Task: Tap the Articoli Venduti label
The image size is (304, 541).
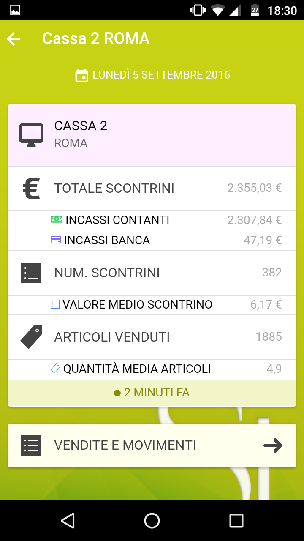Action: click(x=112, y=337)
